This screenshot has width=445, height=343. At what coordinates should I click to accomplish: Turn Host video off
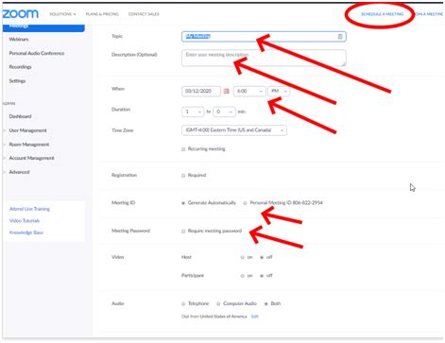pyautogui.click(x=262, y=257)
